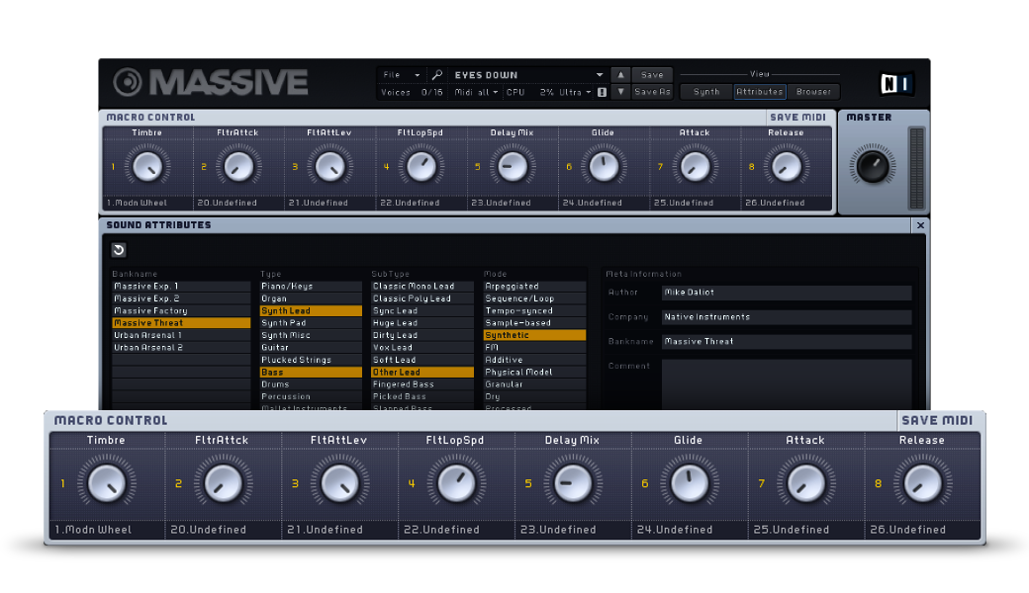Open the File menu dropdown

pos(402,75)
